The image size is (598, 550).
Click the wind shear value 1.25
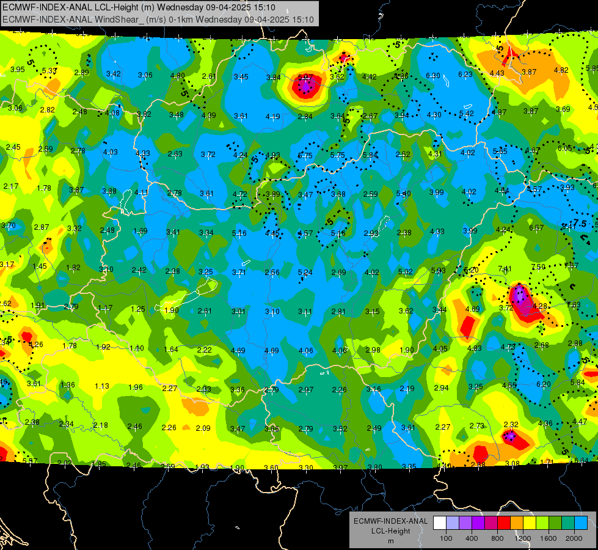(137, 309)
